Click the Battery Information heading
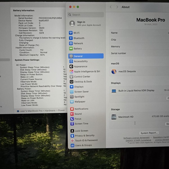The height and width of the screenshot is (169, 169). (x=24, y=10)
